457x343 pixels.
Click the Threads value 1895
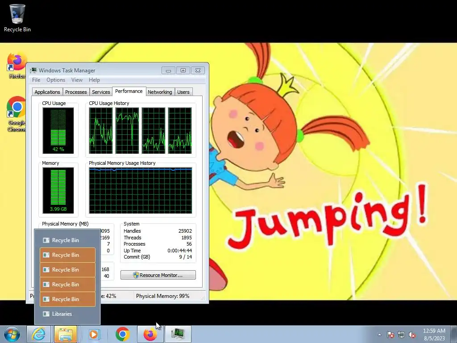pyautogui.click(x=187, y=238)
